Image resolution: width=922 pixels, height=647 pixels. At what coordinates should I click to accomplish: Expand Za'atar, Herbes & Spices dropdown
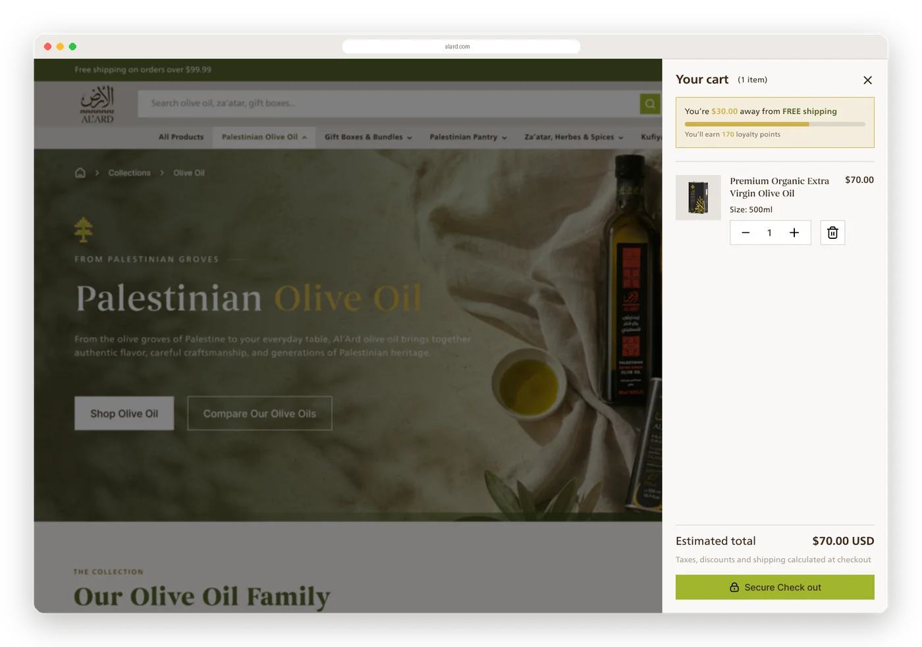(574, 137)
